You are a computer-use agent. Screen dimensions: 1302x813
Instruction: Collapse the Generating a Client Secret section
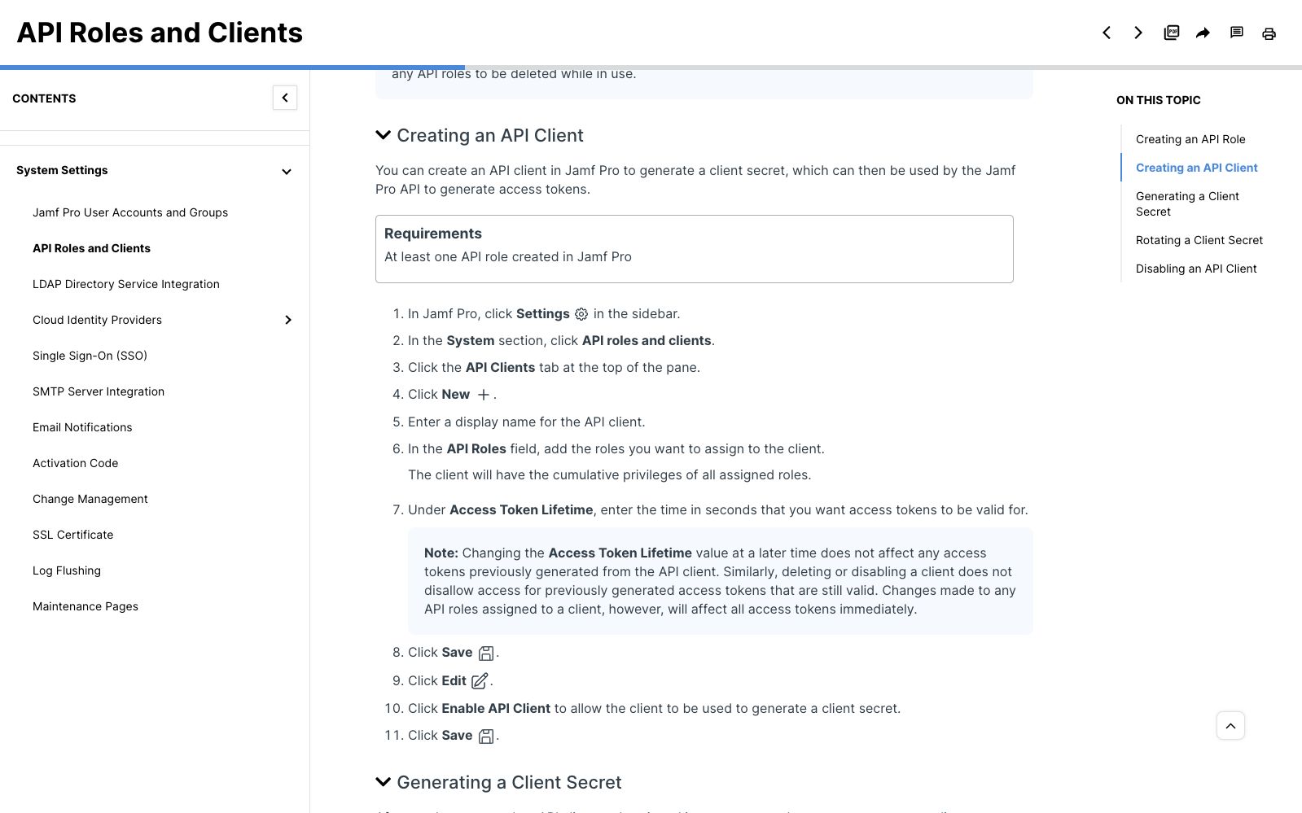tap(383, 782)
